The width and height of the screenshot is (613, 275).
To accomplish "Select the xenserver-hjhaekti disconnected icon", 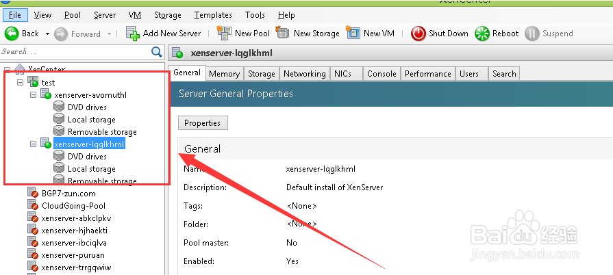I will point(33,230).
